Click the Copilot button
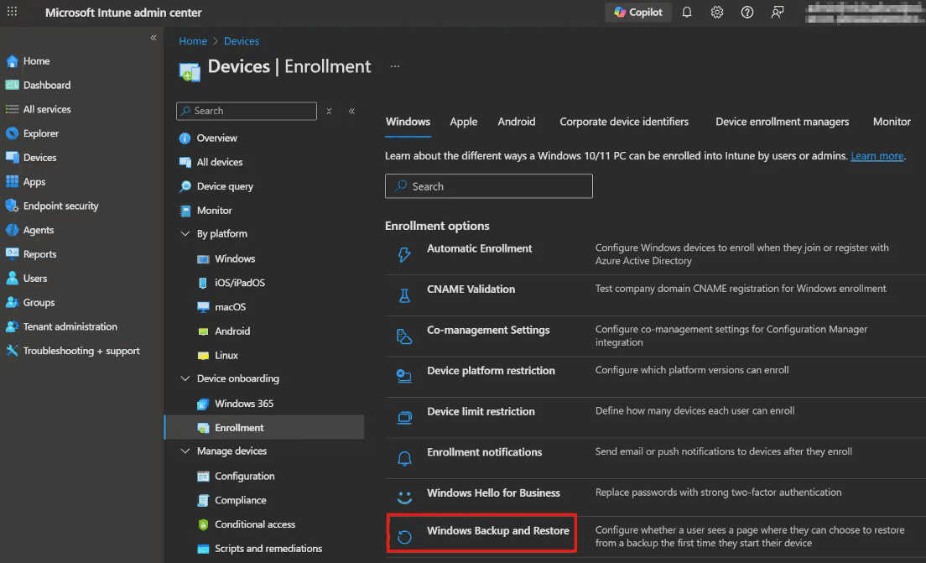Image resolution: width=926 pixels, height=563 pixels. point(638,13)
